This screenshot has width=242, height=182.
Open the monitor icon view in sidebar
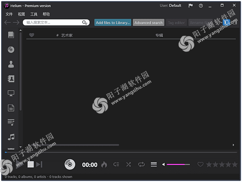(11, 93)
